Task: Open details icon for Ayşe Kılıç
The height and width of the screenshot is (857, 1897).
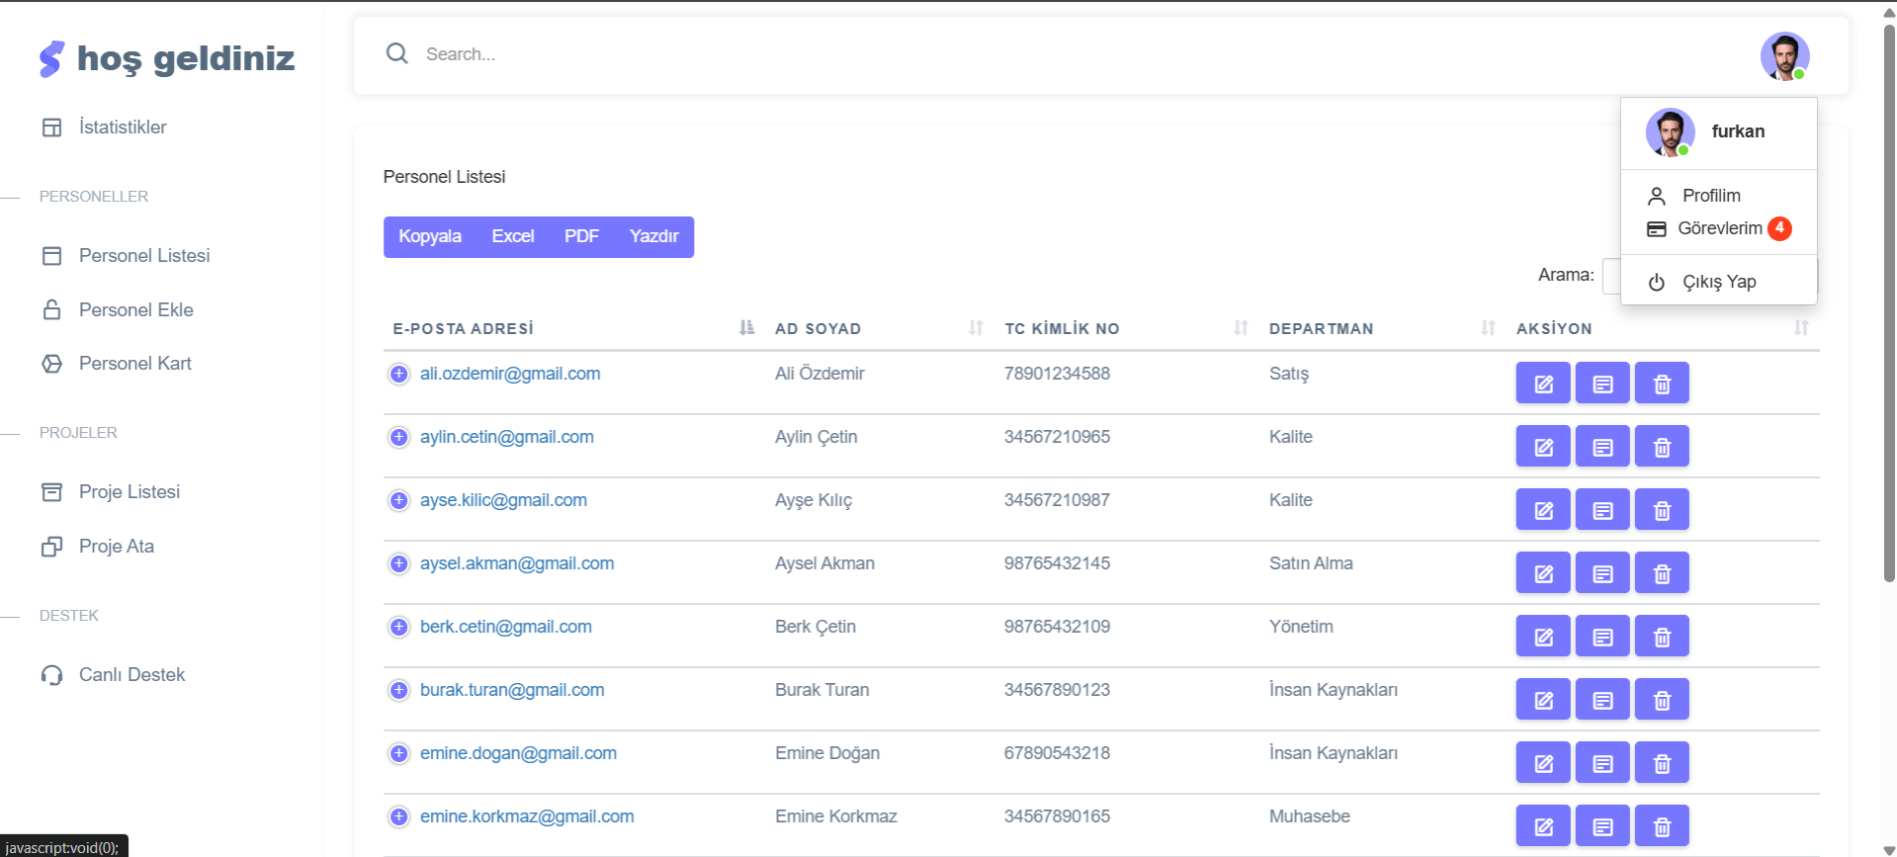Action: tap(1601, 510)
